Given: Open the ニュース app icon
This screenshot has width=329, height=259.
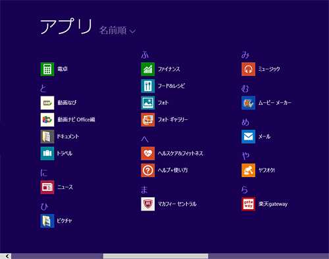Looking at the screenshot, I should click(47, 187).
